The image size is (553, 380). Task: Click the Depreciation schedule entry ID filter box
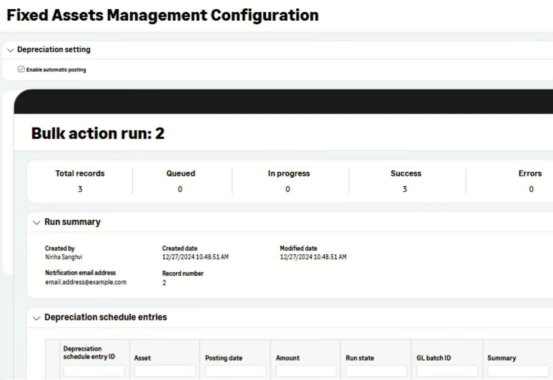94,371
